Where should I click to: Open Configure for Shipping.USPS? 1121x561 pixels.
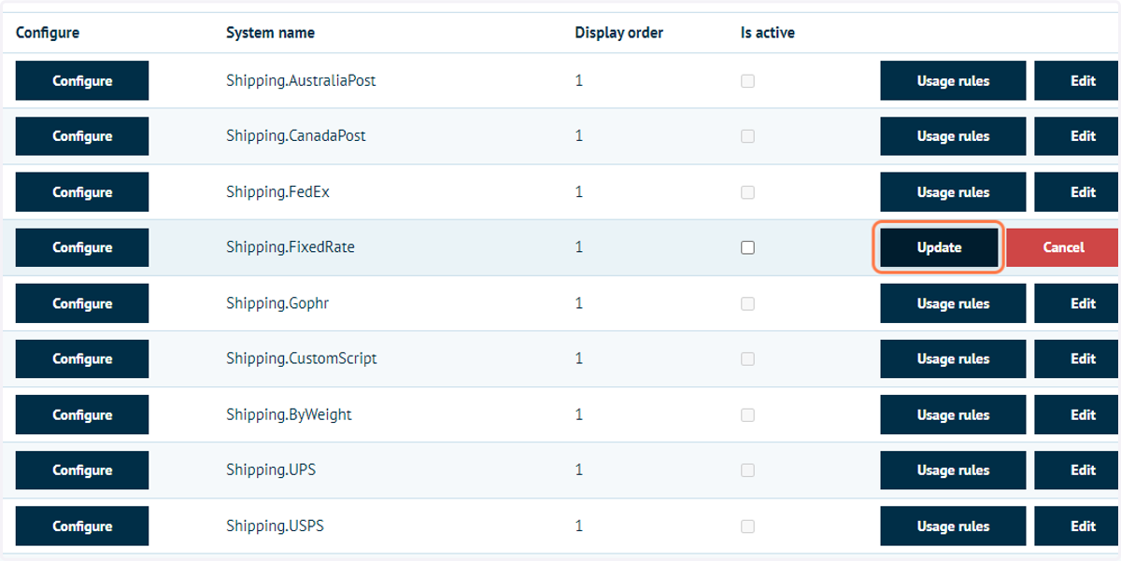point(82,526)
